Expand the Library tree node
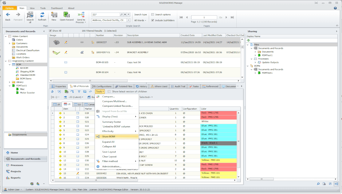Viewport: 342px width, 194px height. click(x=10, y=82)
